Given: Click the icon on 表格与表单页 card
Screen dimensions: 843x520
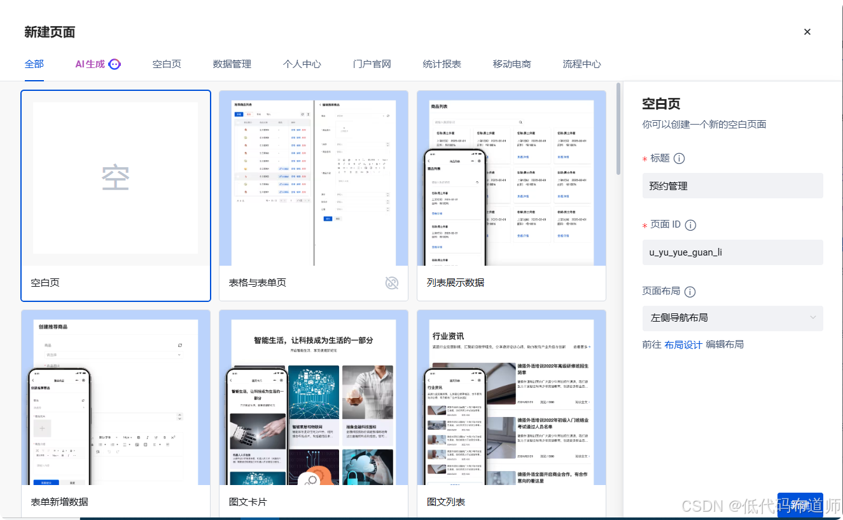Looking at the screenshot, I should (x=392, y=283).
